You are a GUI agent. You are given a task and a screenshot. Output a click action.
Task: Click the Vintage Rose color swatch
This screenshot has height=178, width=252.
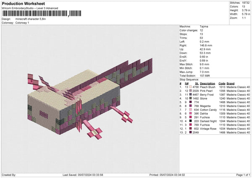190,128
